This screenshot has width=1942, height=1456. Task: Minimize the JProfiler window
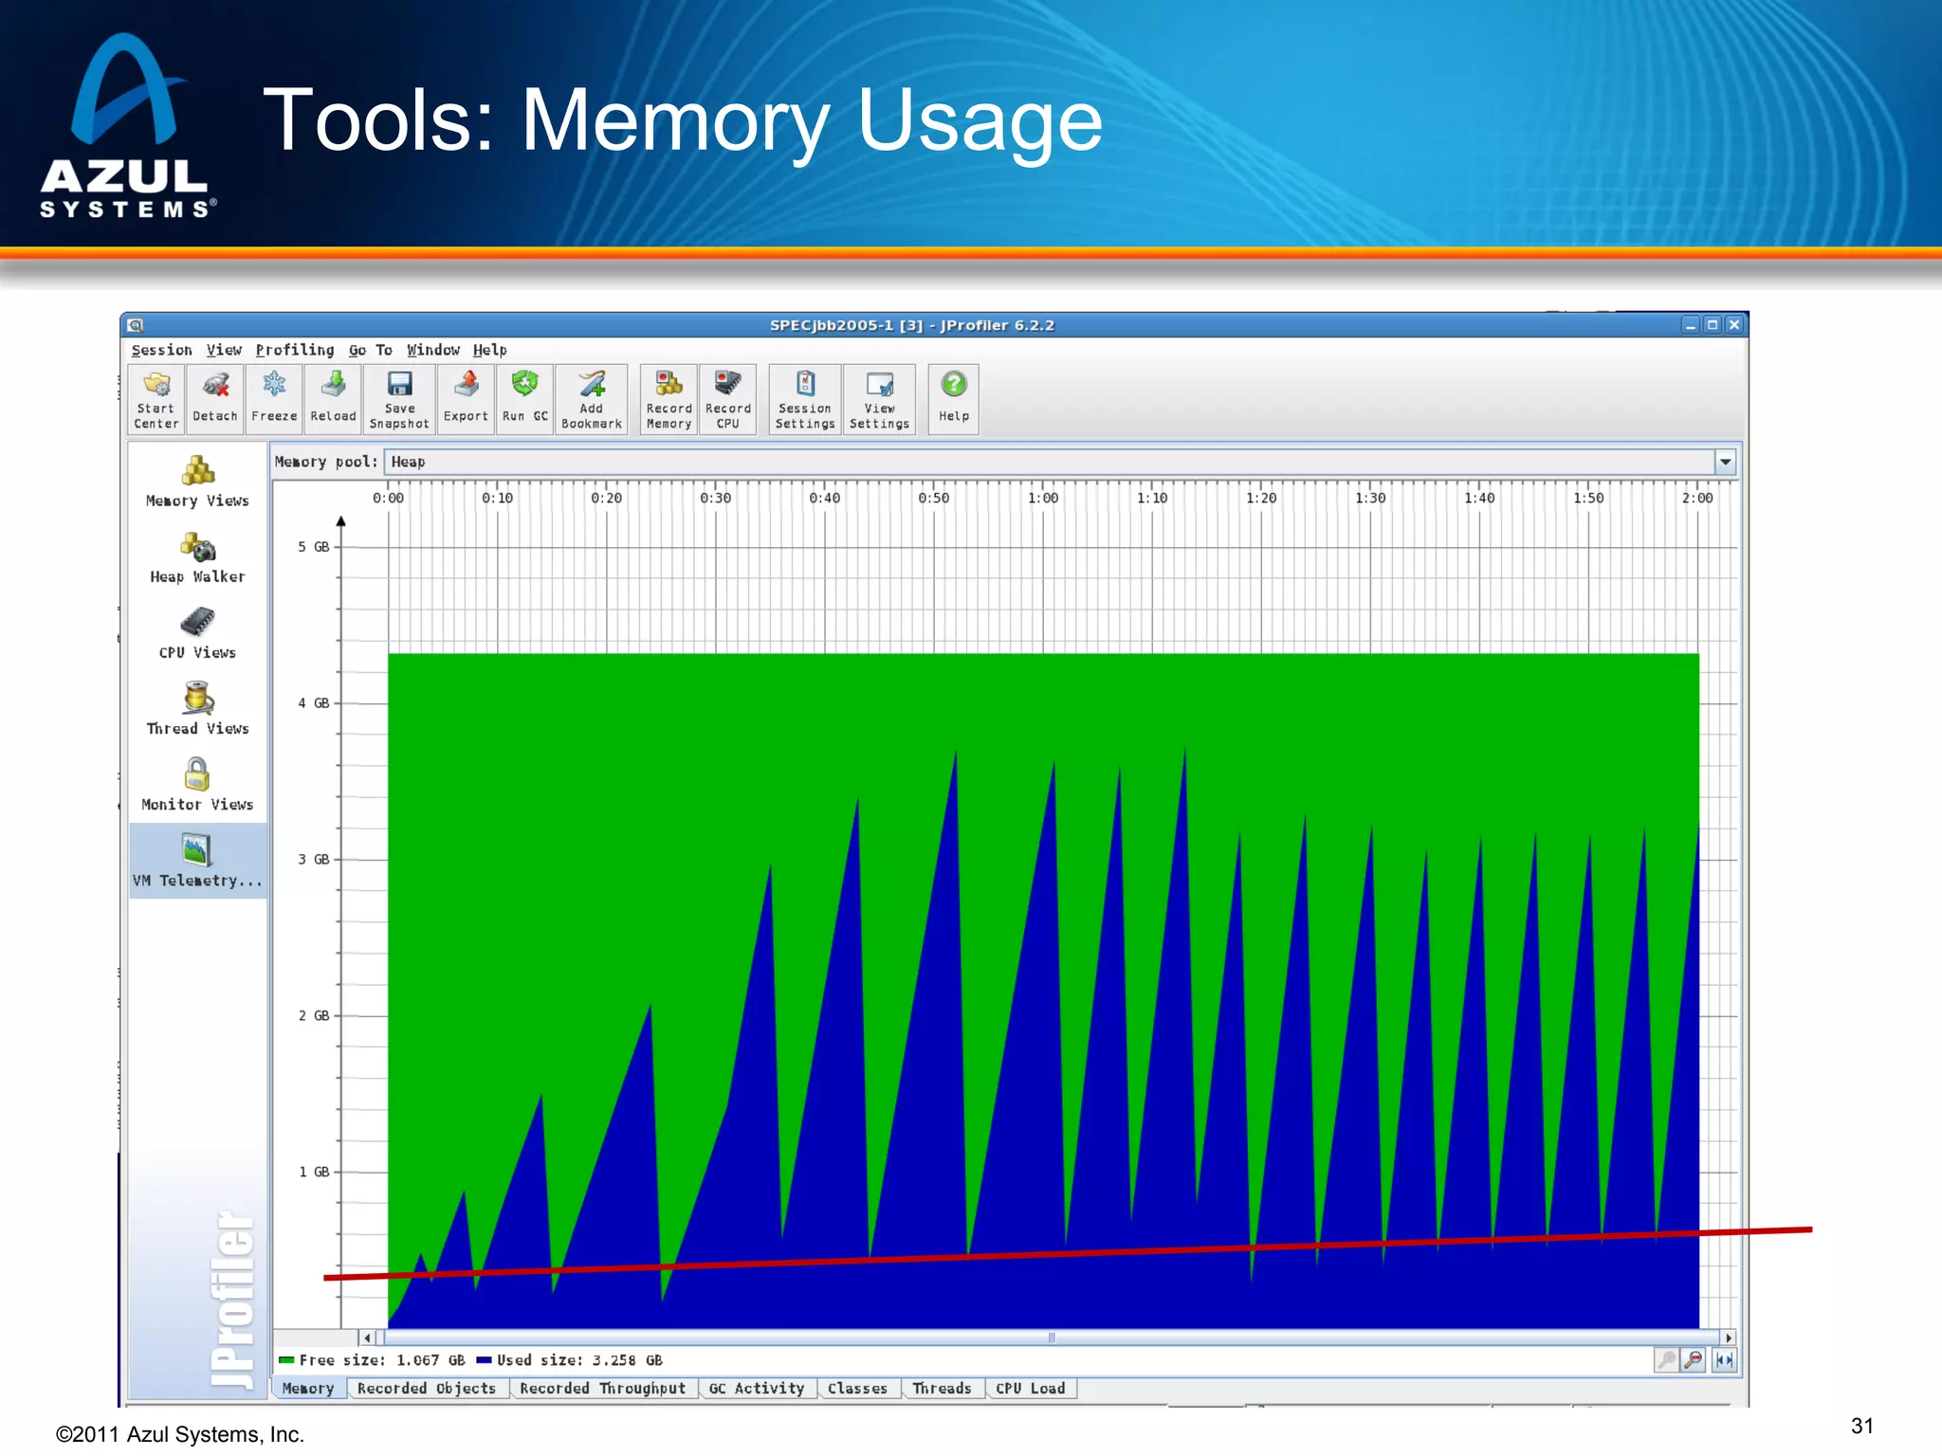[x=1691, y=325]
